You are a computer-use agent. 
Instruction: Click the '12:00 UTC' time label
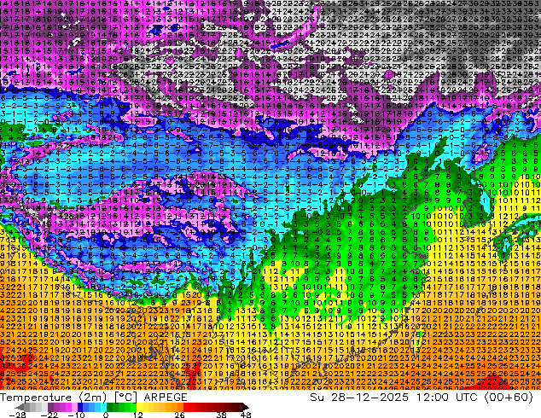pos(448,398)
